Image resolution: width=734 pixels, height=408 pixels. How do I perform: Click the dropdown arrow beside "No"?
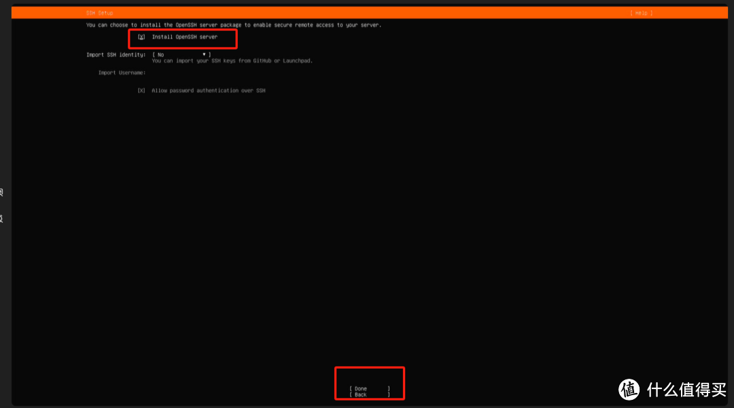[204, 54]
